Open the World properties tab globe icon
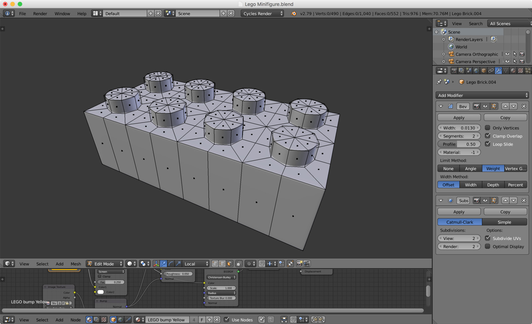The width and height of the screenshot is (532, 324). click(476, 71)
